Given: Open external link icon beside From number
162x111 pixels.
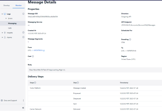Looking at the screenshot, I should 44,51.
